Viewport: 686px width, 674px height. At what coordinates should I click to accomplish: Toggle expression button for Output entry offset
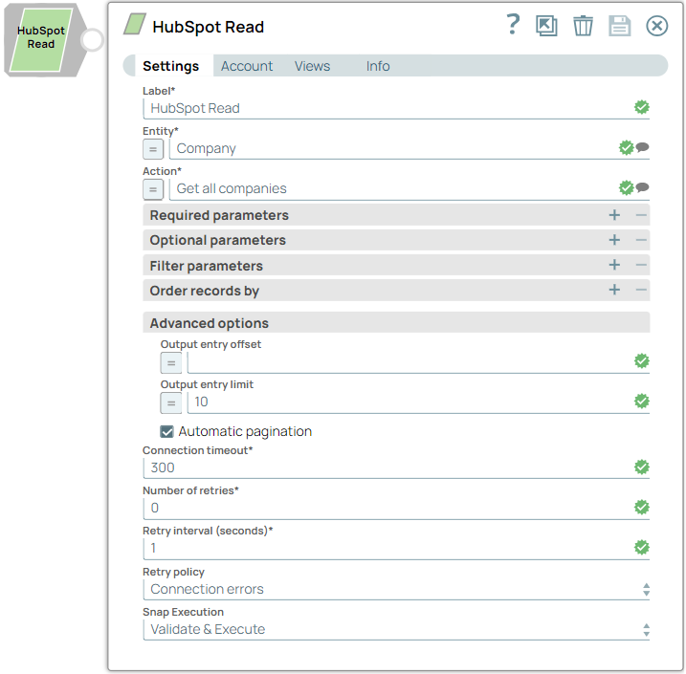click(171, 362)
